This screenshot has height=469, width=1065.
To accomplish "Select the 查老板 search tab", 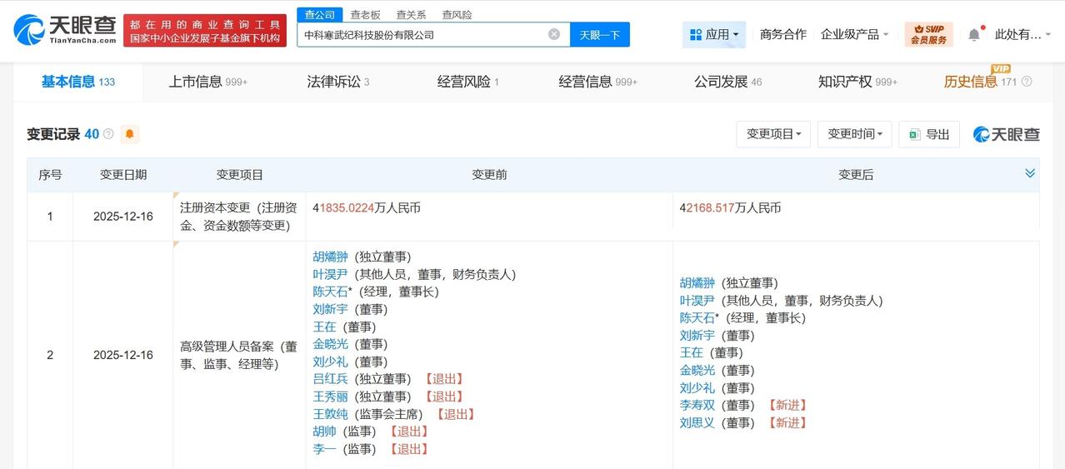I will point(365,14).
